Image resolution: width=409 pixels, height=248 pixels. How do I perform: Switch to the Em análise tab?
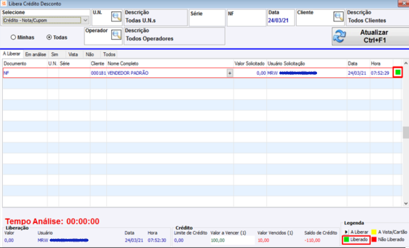[36, 54]
